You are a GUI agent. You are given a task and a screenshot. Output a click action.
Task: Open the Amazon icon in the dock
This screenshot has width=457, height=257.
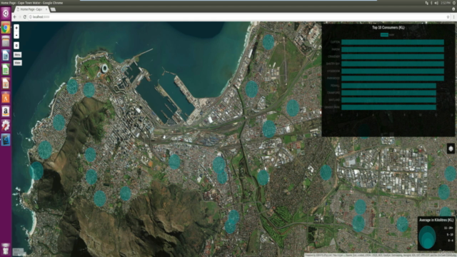[x=6, y=111]
